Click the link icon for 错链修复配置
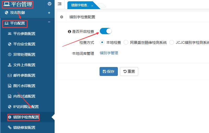Image resolution: width=209 pixels, height=133 pixels. tap(10, 128)
